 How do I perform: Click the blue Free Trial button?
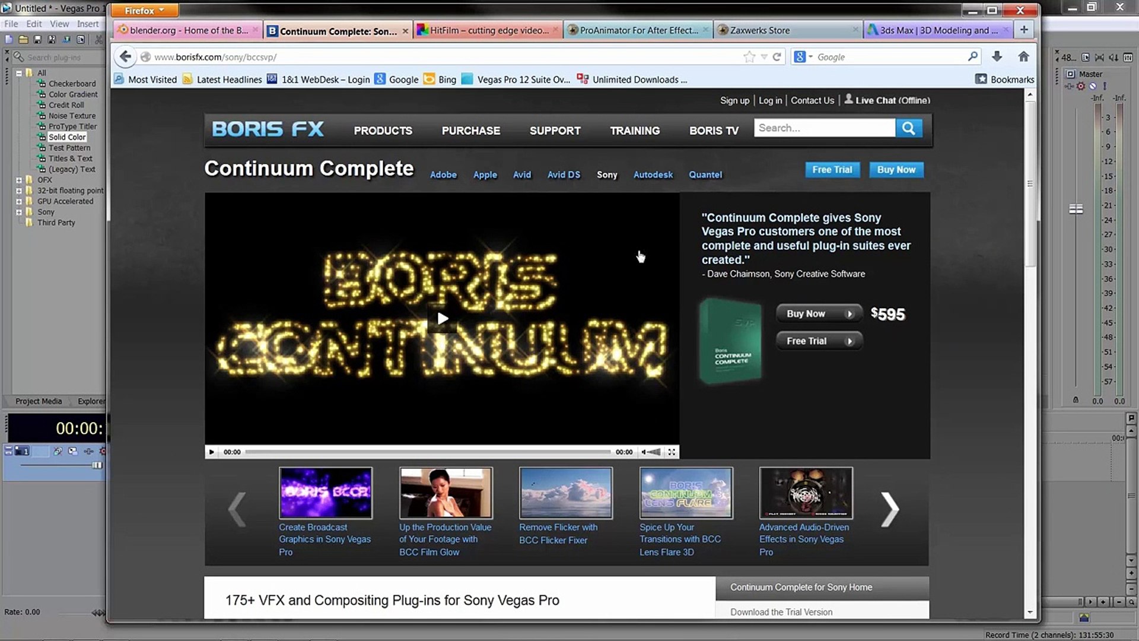(x=832, y=170)
